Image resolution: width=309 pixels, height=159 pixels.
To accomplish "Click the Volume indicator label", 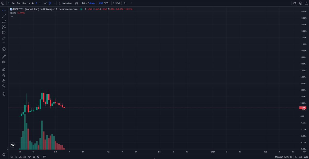I will coord(13,12).
